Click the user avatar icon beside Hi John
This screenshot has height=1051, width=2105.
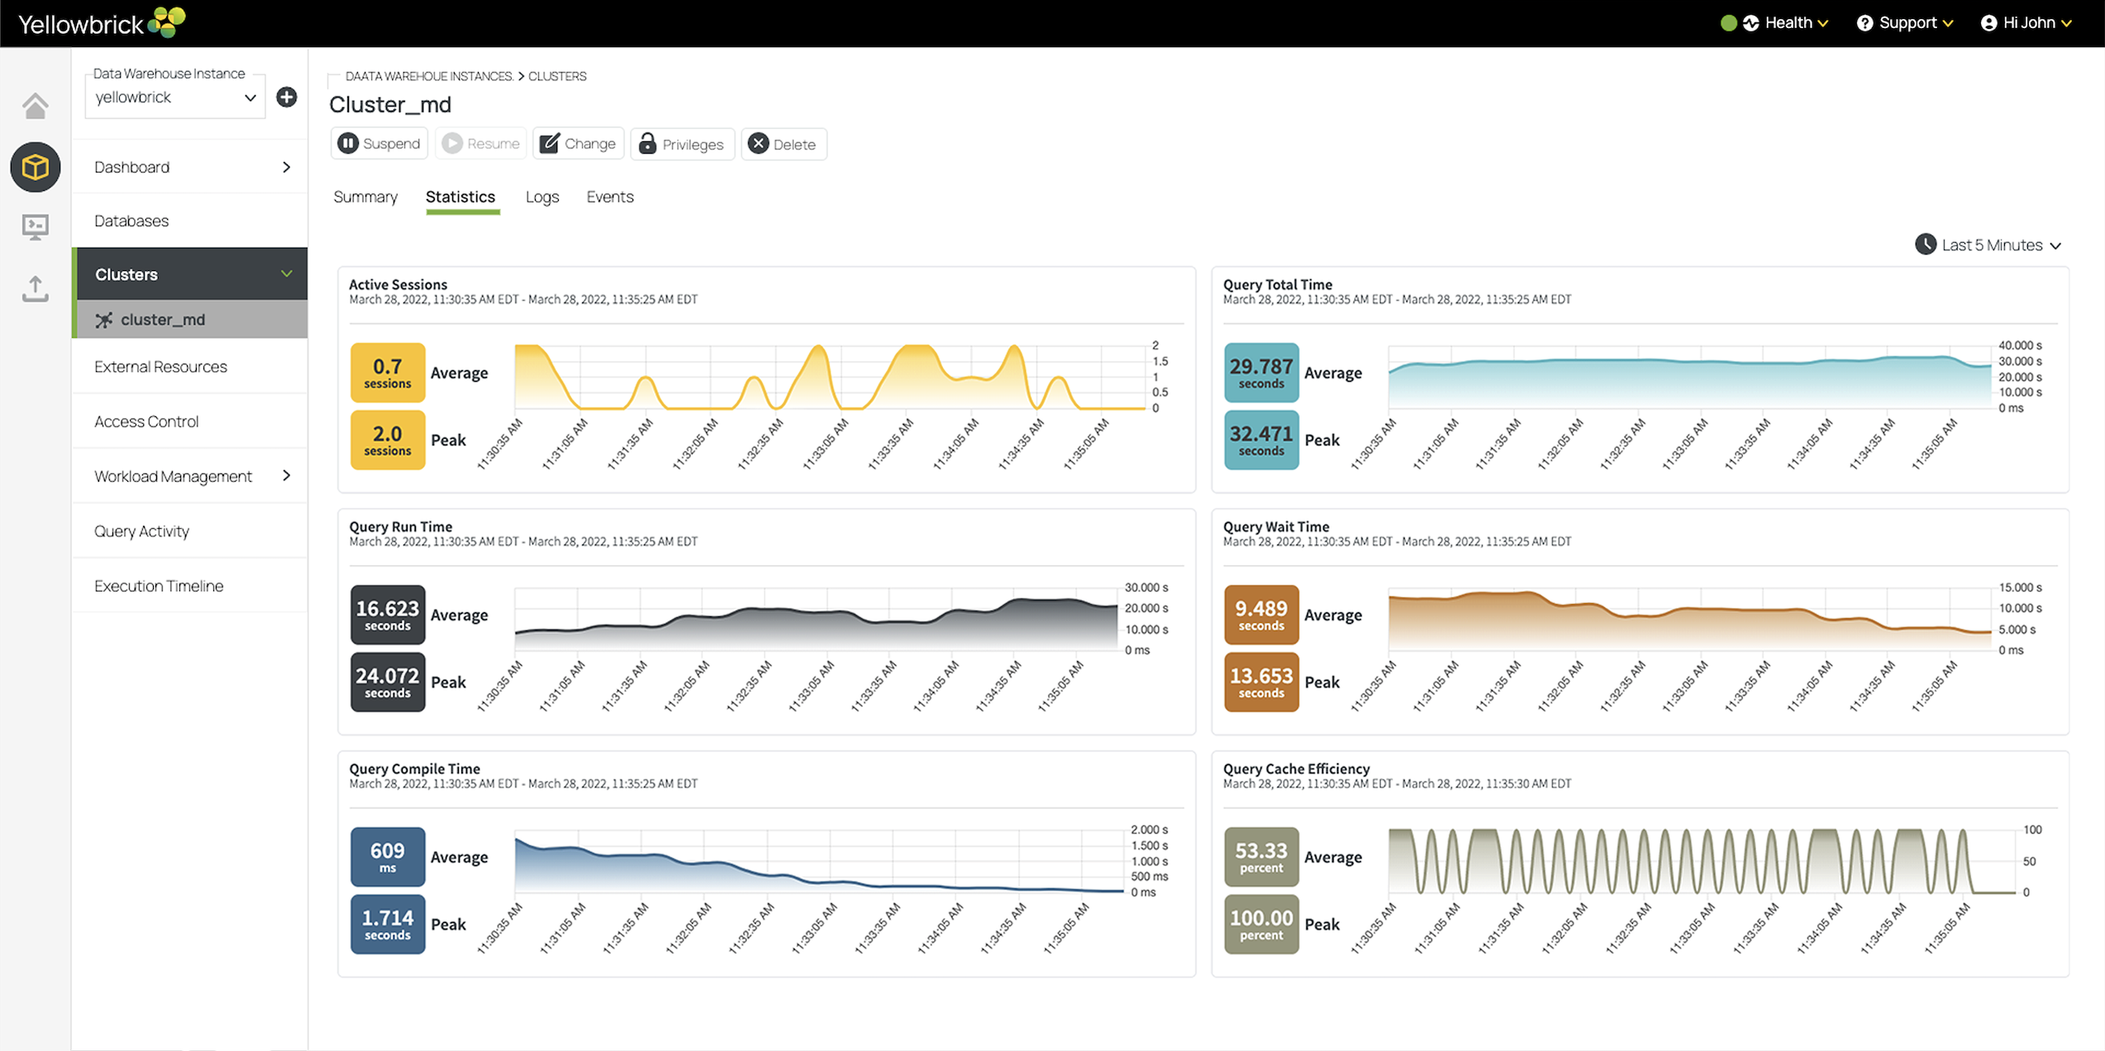tap(1988, 23)
